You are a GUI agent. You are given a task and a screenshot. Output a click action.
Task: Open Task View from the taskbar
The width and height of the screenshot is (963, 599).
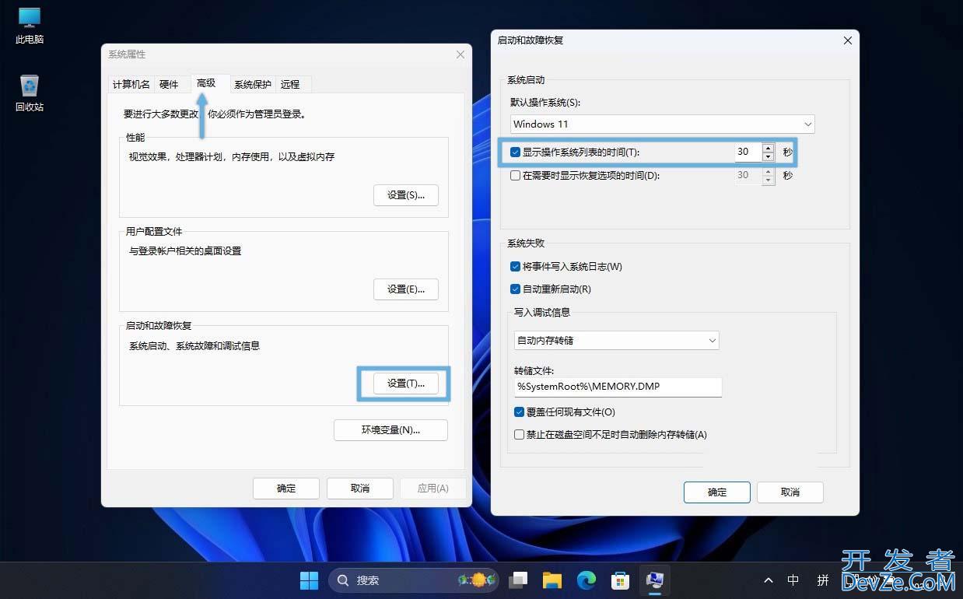[x=518, y=580]
